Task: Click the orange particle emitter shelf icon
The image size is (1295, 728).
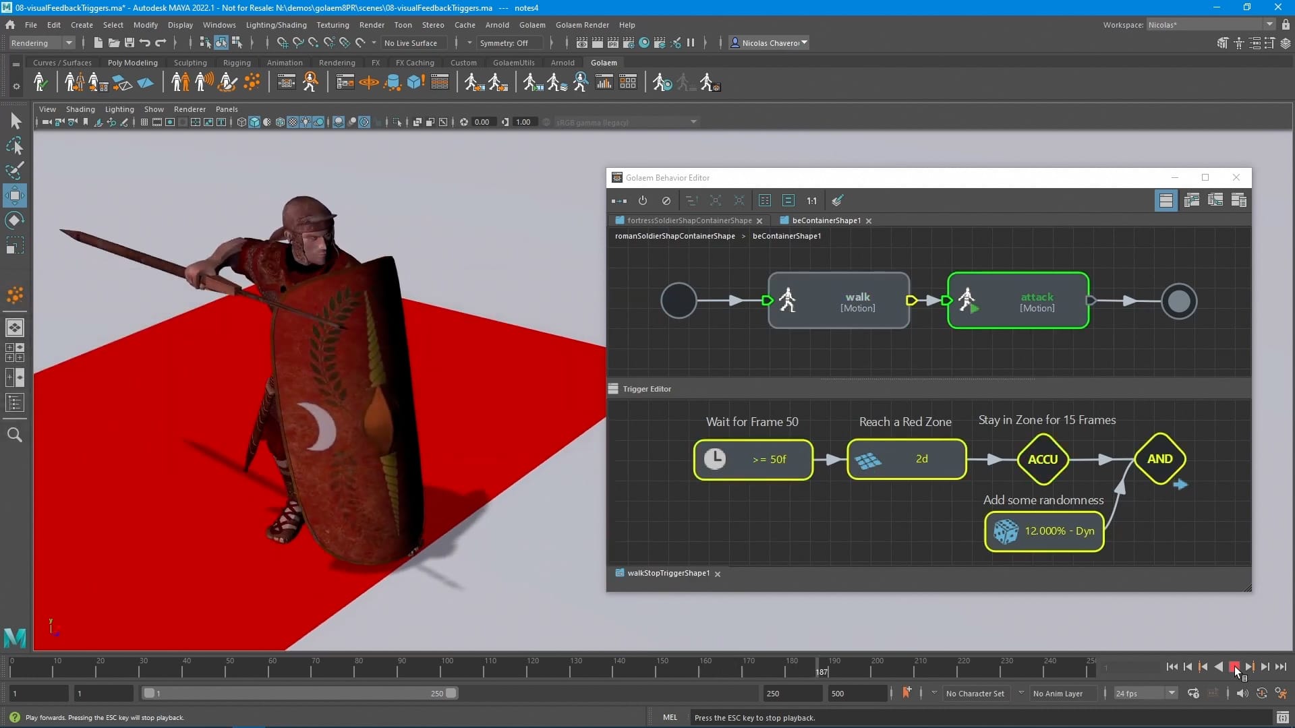Action: (252, 83)
